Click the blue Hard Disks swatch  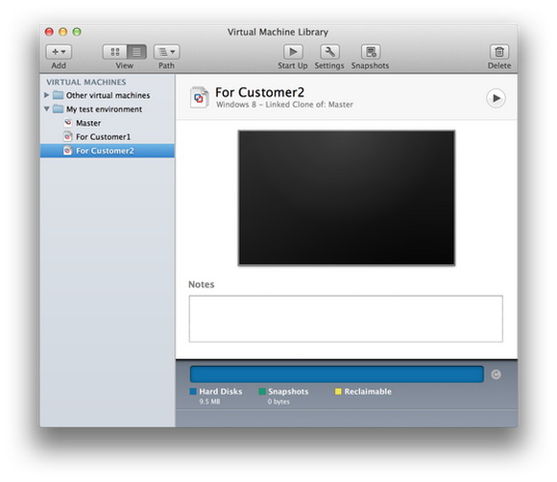pyautogui.click(x=193, y=392)
